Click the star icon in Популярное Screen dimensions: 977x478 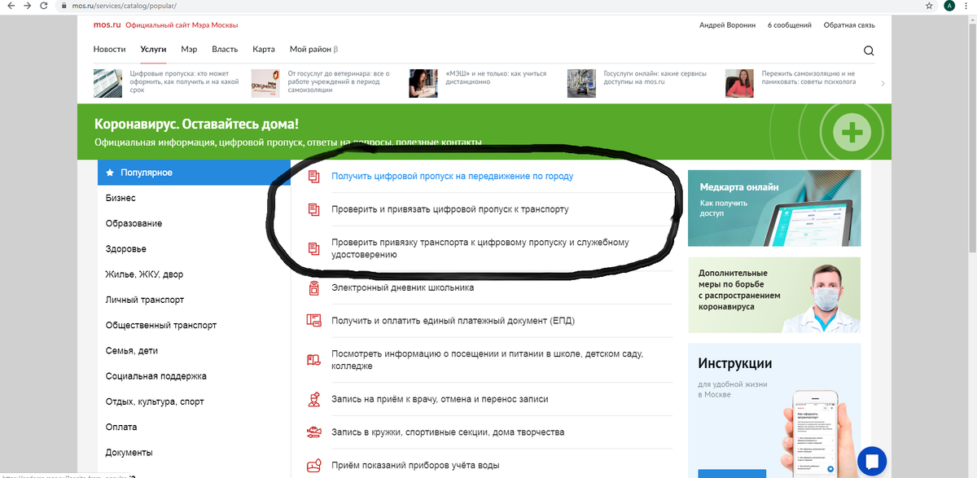coord(110,173)
